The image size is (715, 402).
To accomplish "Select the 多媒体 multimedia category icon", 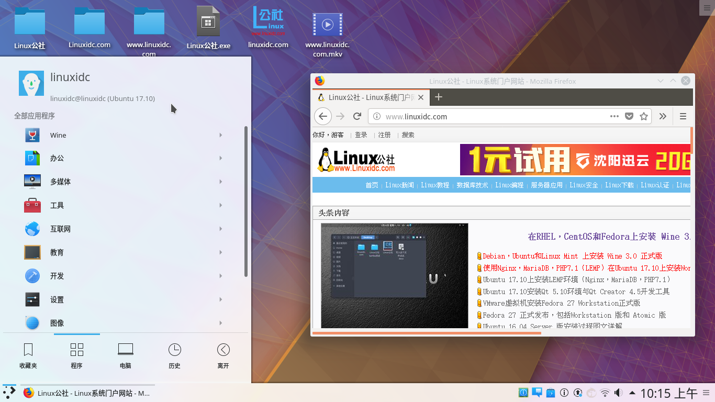I will 32,182.
